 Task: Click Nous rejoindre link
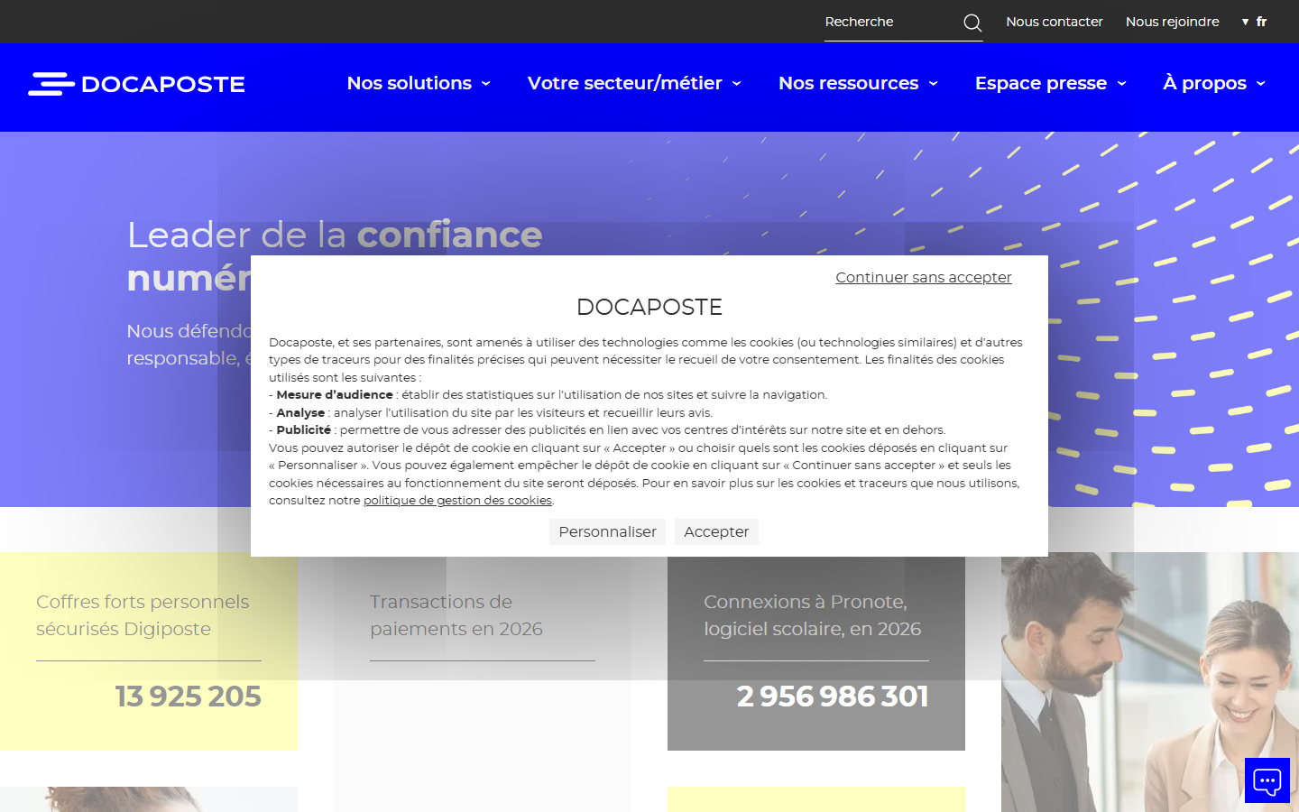pyautogui.click(x=1173, y=22)
